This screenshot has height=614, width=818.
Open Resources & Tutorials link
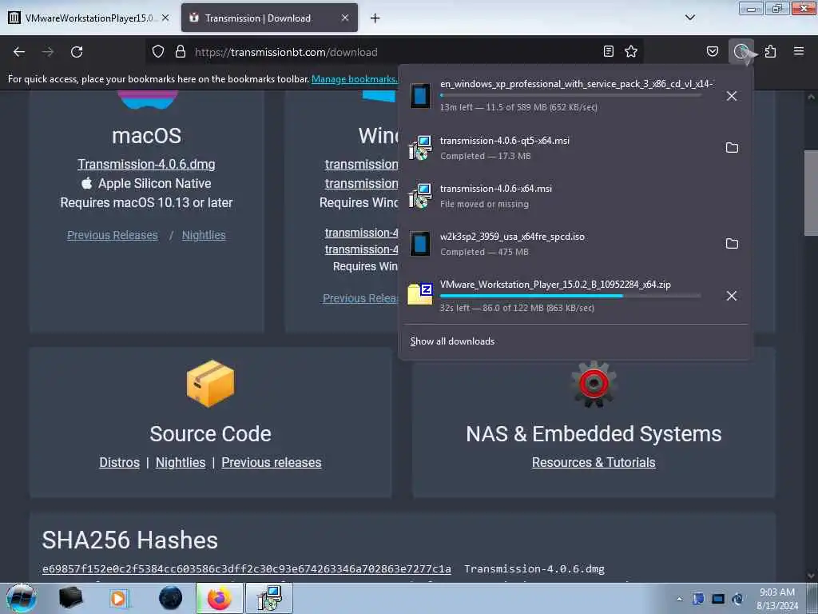(594, 462)
